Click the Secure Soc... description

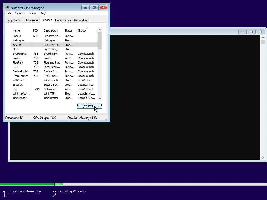pos(52,85)
